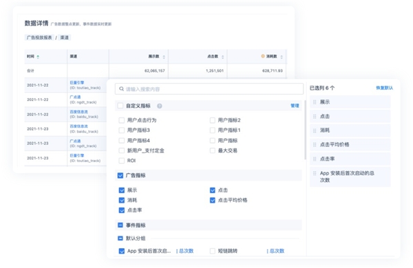Toggle the 默认分组 checkbox
413x268 pixels.
tap(120, 238)
